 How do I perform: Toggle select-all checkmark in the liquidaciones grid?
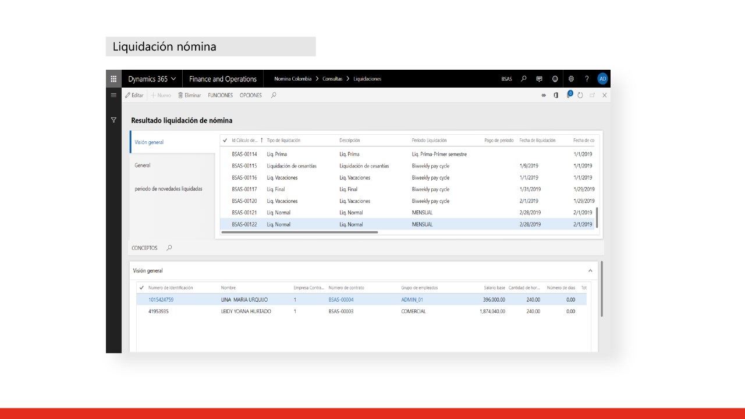click(x=225, y=140)
